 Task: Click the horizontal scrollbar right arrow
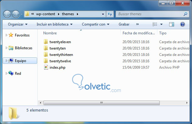coord(187,103)
